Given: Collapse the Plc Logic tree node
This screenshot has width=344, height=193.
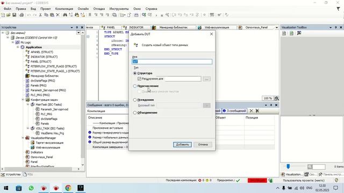Looking at the screenshot, I should click(x=13, y=42).
